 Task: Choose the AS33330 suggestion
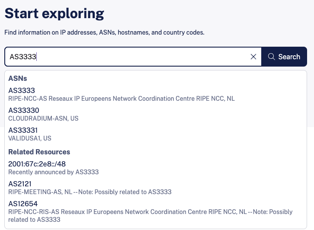24,110
